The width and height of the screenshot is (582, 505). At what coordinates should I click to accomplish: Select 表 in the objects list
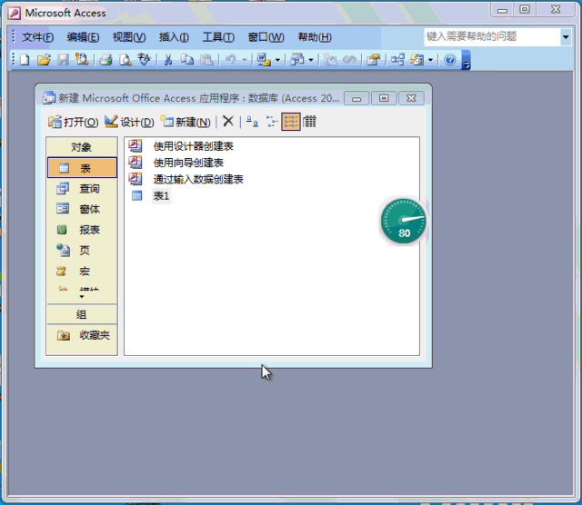pos(82,168)
